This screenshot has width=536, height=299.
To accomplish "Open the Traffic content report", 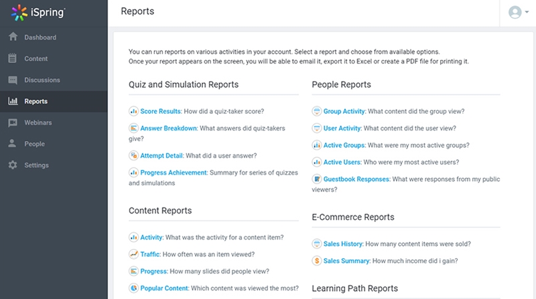I will pos(150,254).
